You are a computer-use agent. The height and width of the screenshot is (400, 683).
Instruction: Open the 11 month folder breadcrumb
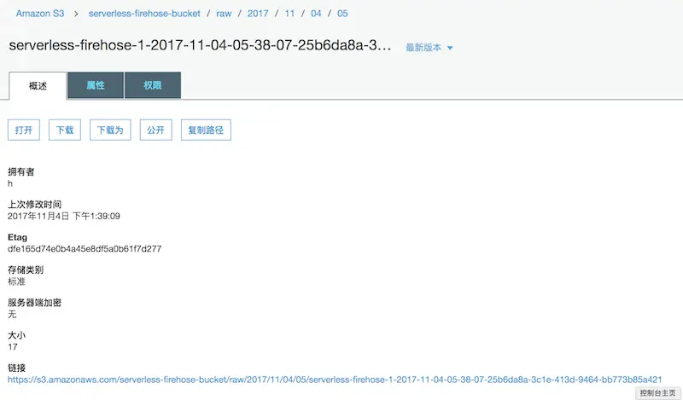coord(289,14)
